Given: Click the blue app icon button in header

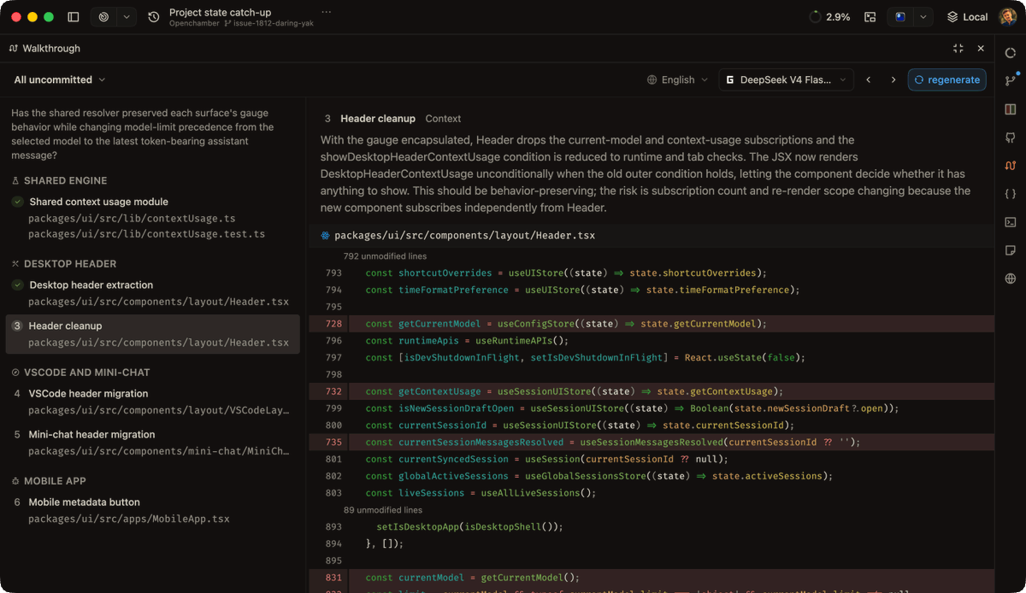Looking at the screenshot, I should 900,17.
